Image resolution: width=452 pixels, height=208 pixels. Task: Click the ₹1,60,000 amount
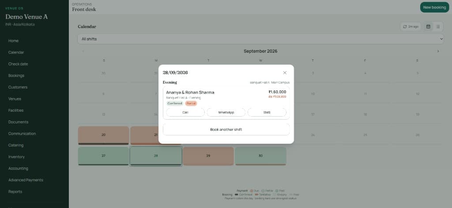pos(277,92)
